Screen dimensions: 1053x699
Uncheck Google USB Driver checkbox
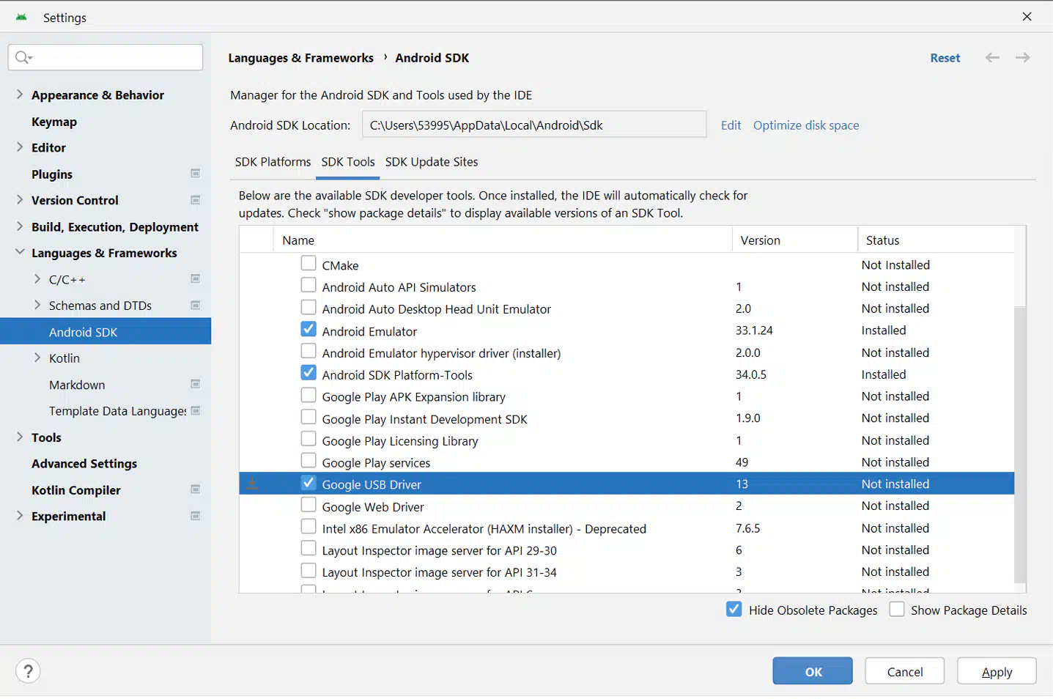[x=308, y=483]
